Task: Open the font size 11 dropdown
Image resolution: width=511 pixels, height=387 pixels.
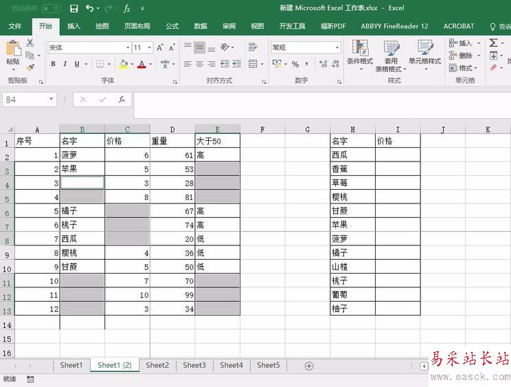Action: (150, 47)
